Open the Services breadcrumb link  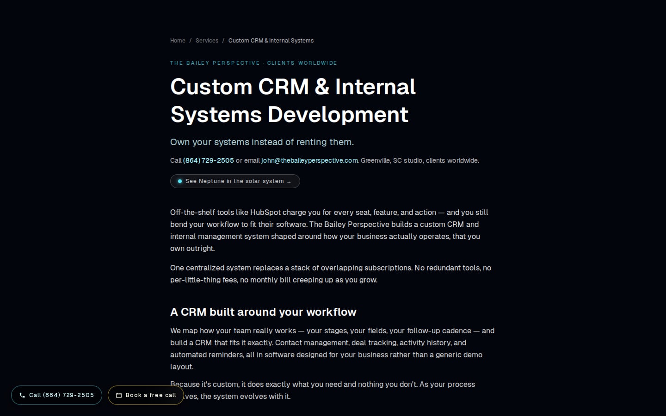[207, 41]
